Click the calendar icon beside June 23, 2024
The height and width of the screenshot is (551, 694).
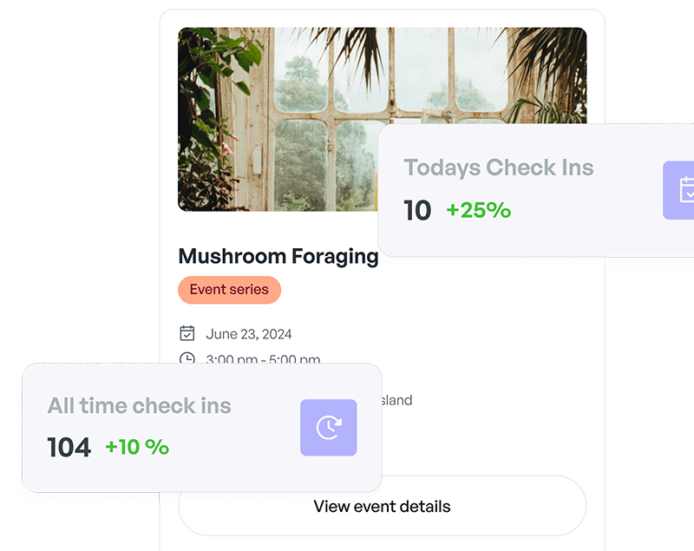pyautogui.click(x=187, y=333)
